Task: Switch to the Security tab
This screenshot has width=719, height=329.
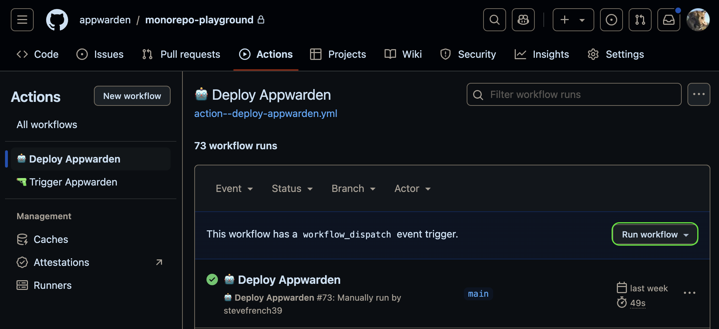Action: tap(477, 54)
